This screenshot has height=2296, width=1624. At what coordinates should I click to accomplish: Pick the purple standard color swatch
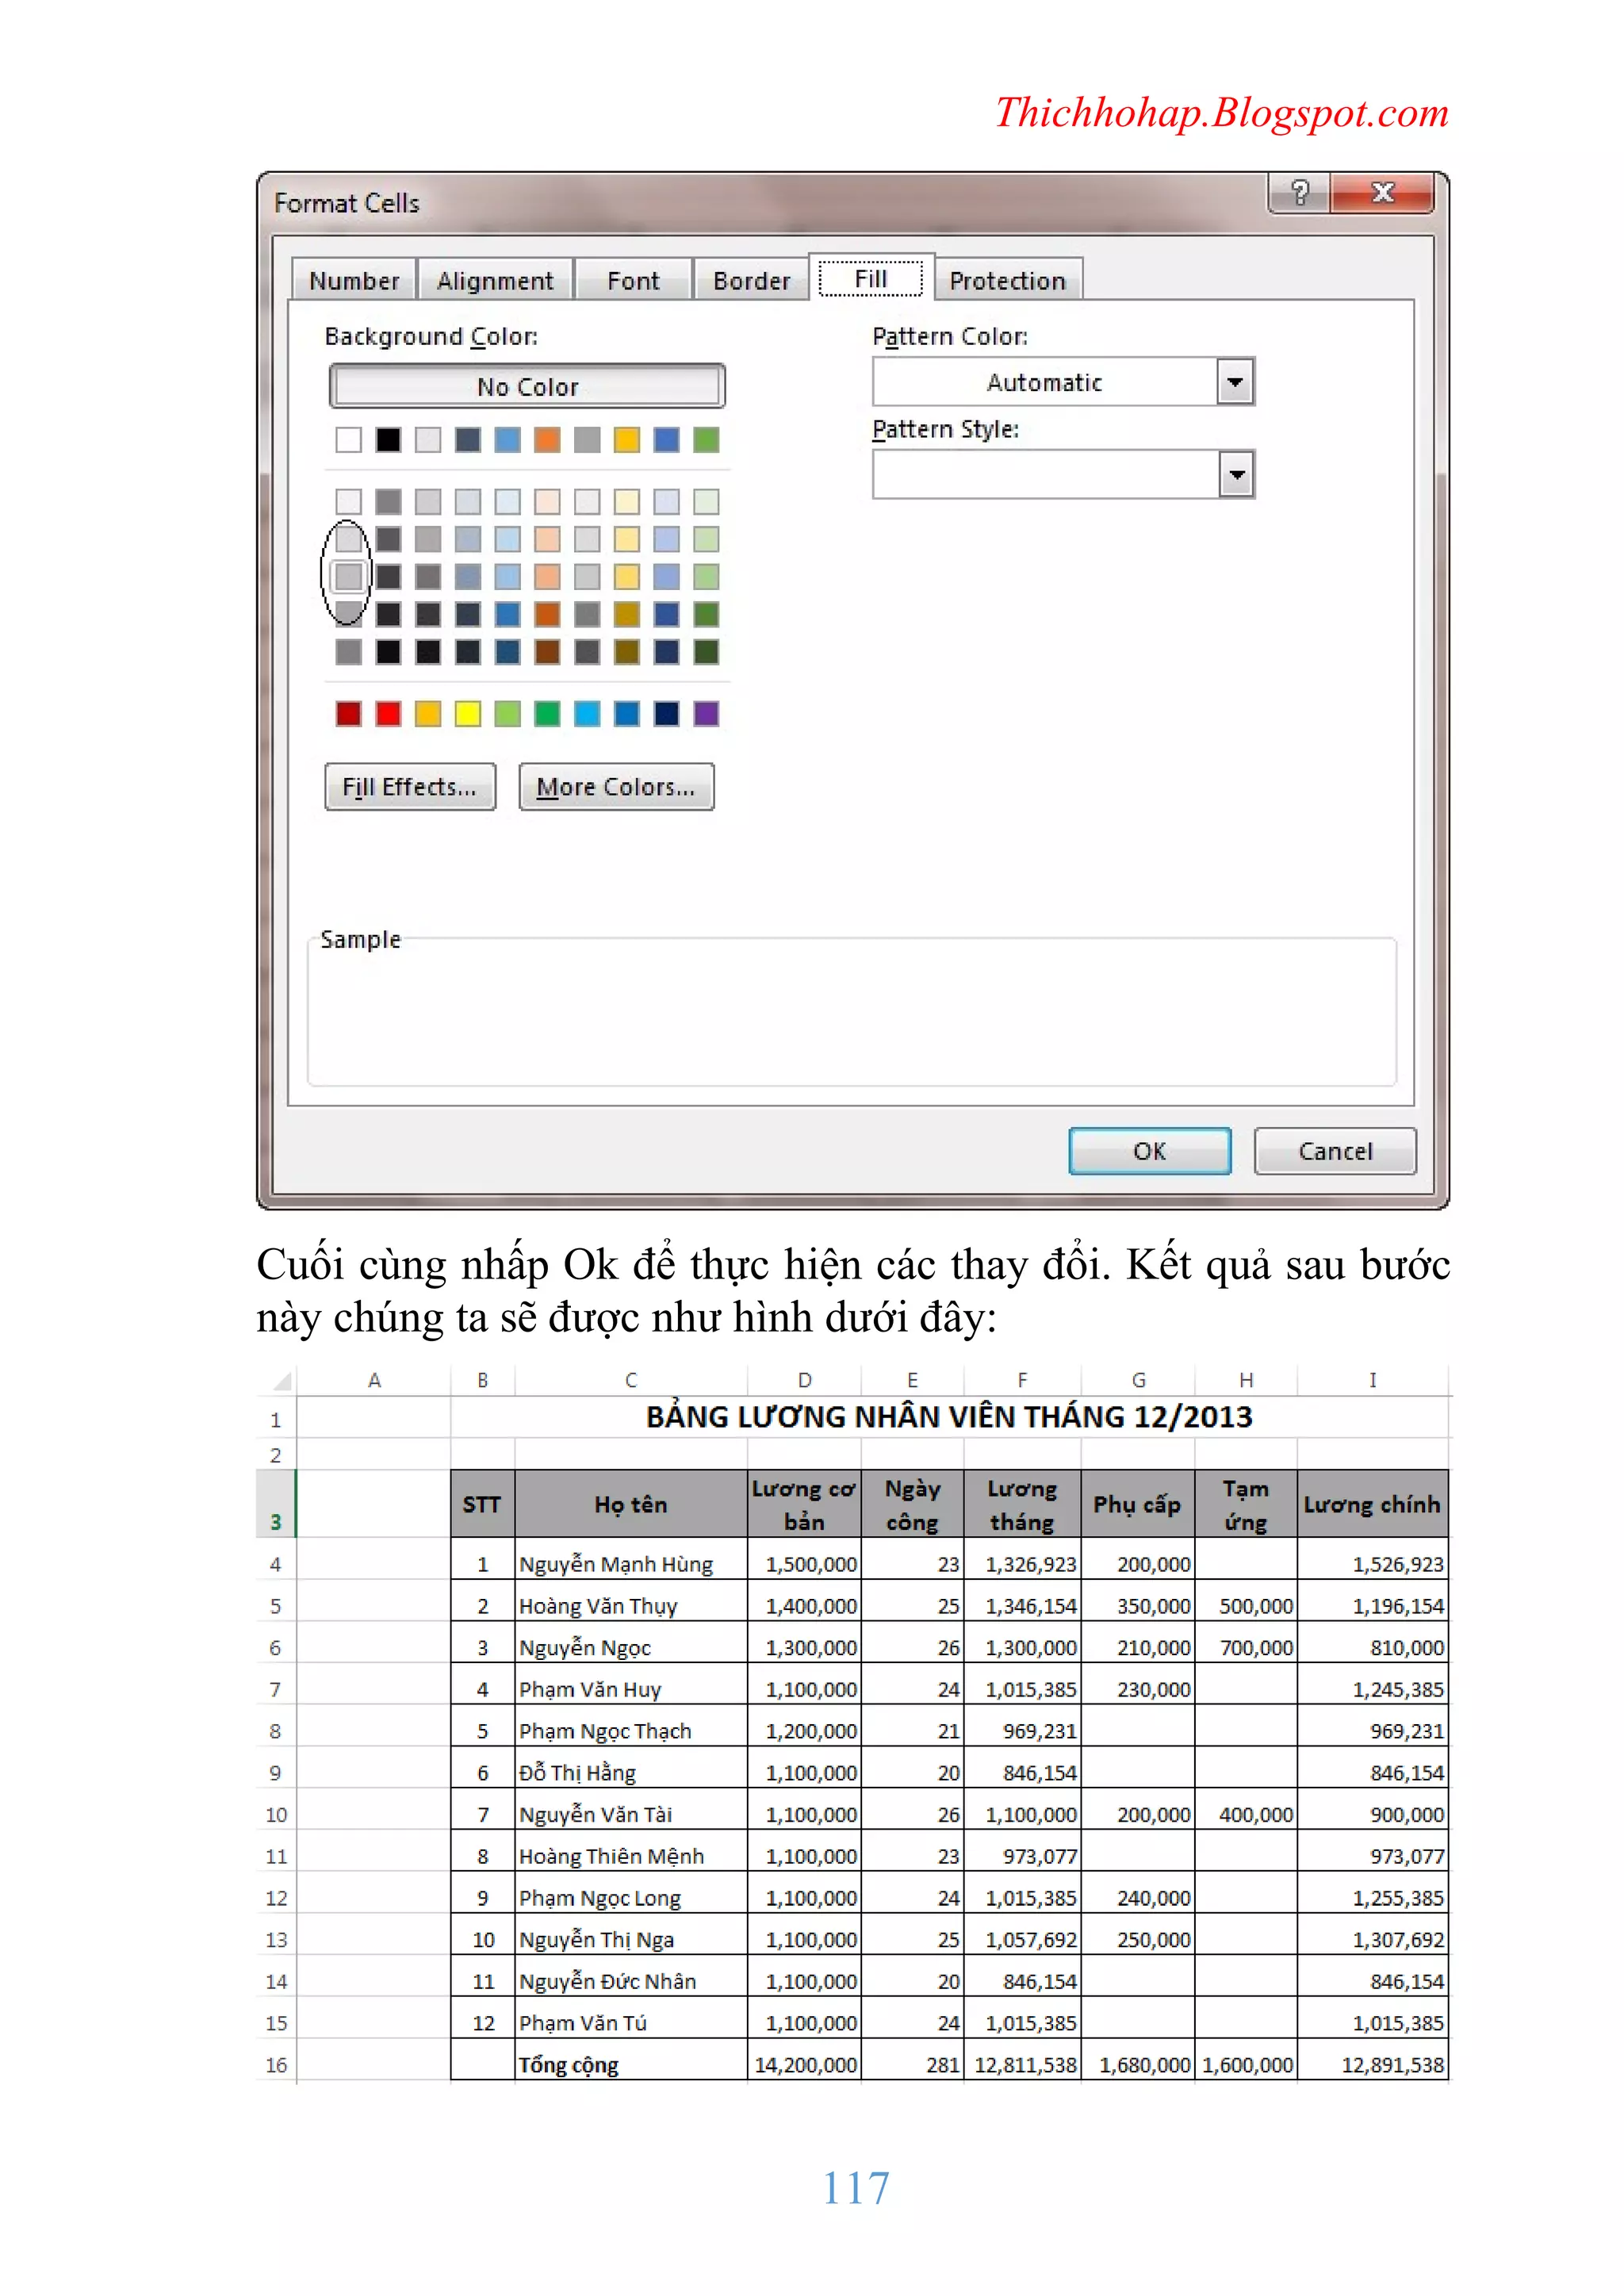[706, 714]
